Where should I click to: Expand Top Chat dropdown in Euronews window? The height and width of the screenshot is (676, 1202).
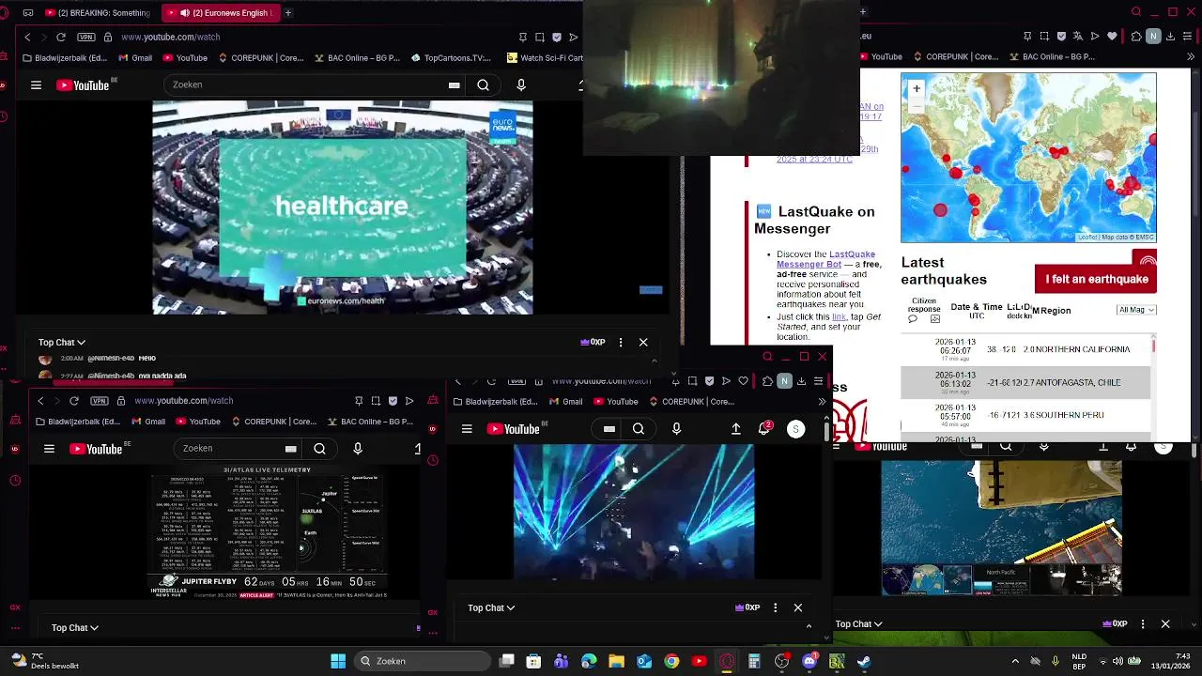62,343
